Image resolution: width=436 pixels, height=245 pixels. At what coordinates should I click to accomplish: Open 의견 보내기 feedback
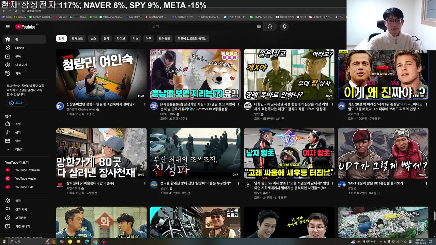coord(24,226)
